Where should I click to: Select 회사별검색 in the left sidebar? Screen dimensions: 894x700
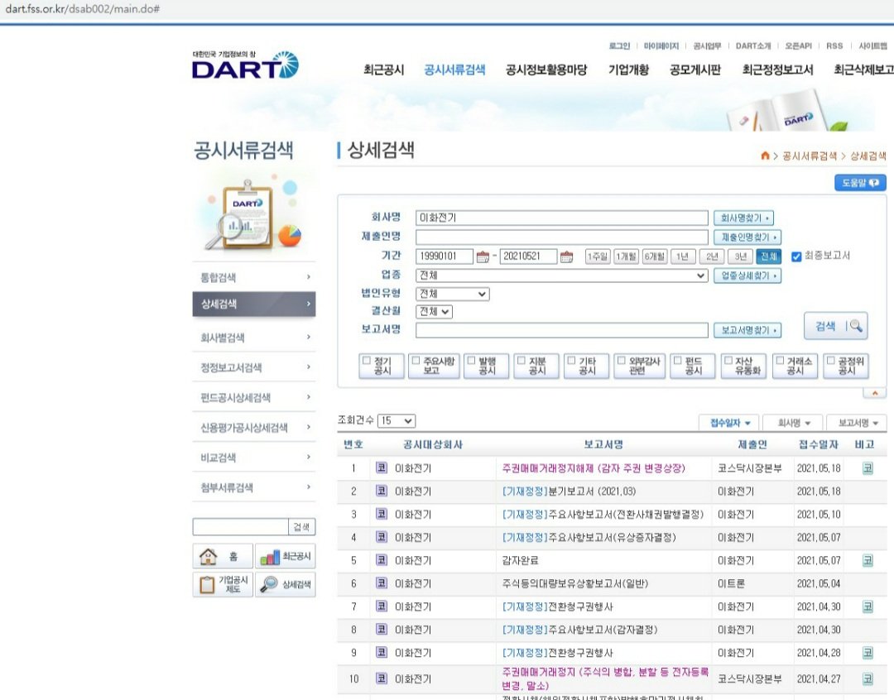tap(253, 338)
